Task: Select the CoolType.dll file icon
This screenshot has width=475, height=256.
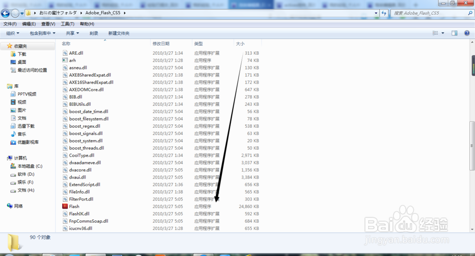Action: 65,155
